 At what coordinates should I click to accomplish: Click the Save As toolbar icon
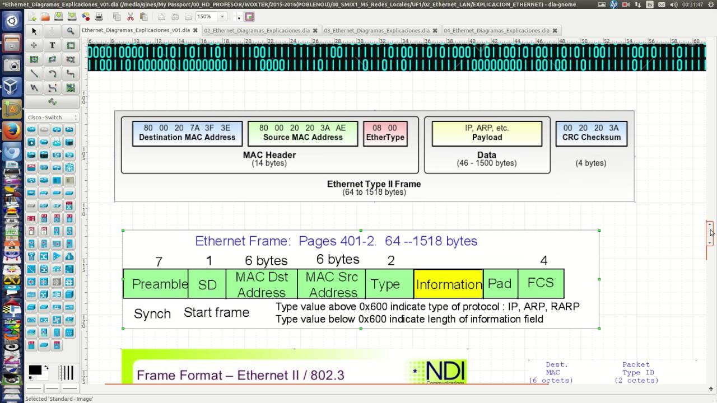pos(72,17)
